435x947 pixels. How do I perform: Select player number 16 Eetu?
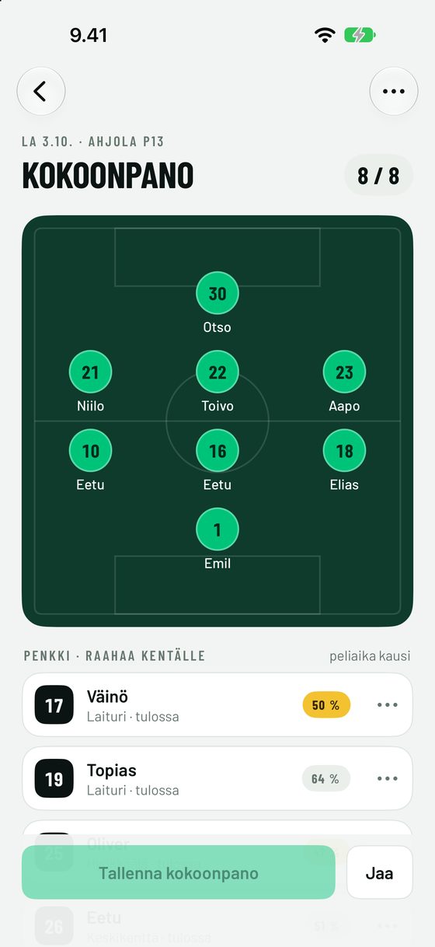tap(217, 460)
